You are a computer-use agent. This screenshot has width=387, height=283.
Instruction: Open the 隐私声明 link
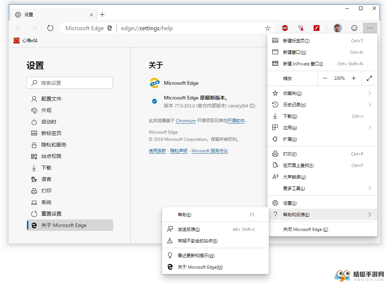(179, 151)
